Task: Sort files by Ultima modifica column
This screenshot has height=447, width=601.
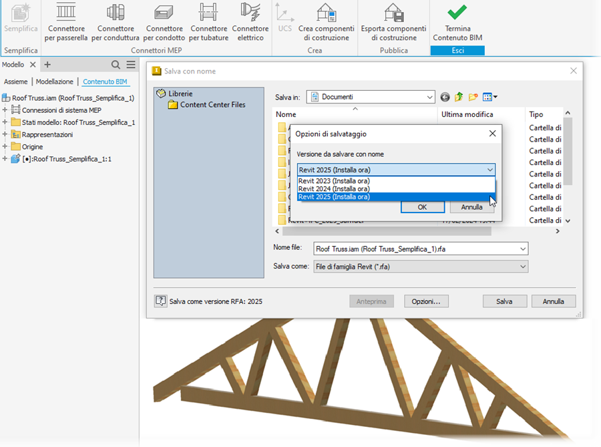Action: pos(481,114)
